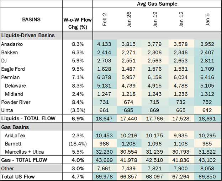The height and width of the screenshot is (181, 222).
Task: Click Other's 3.0% flow change
Action: coord(78,169)
